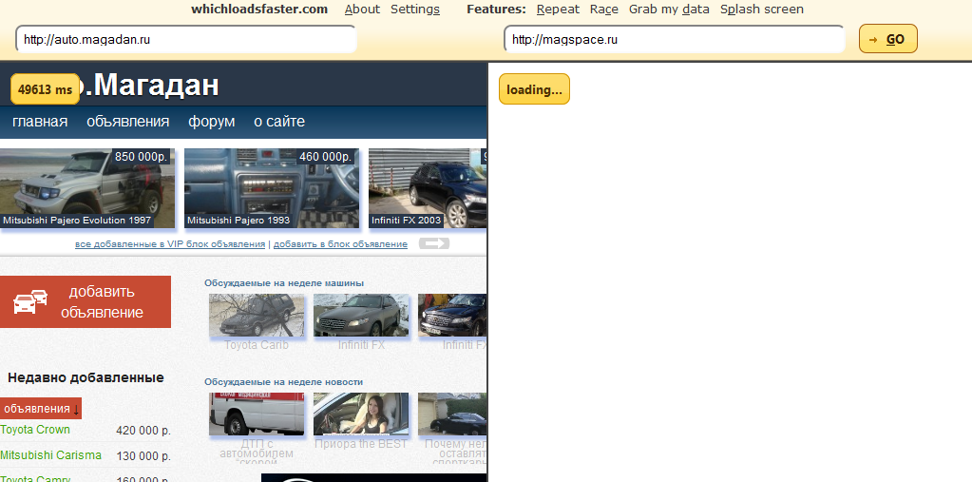Click Grab my data link

tap(669, 10)
